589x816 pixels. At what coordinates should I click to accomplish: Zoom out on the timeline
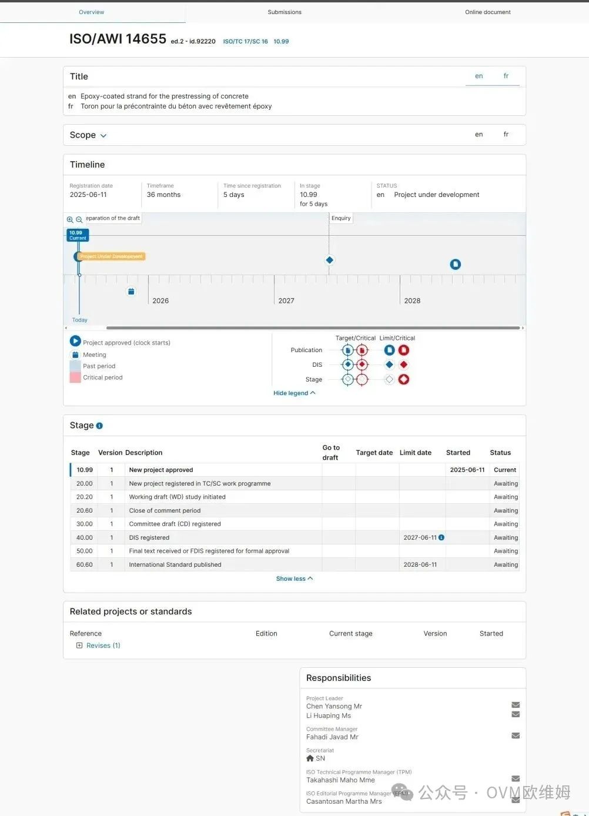coord(79,220)
